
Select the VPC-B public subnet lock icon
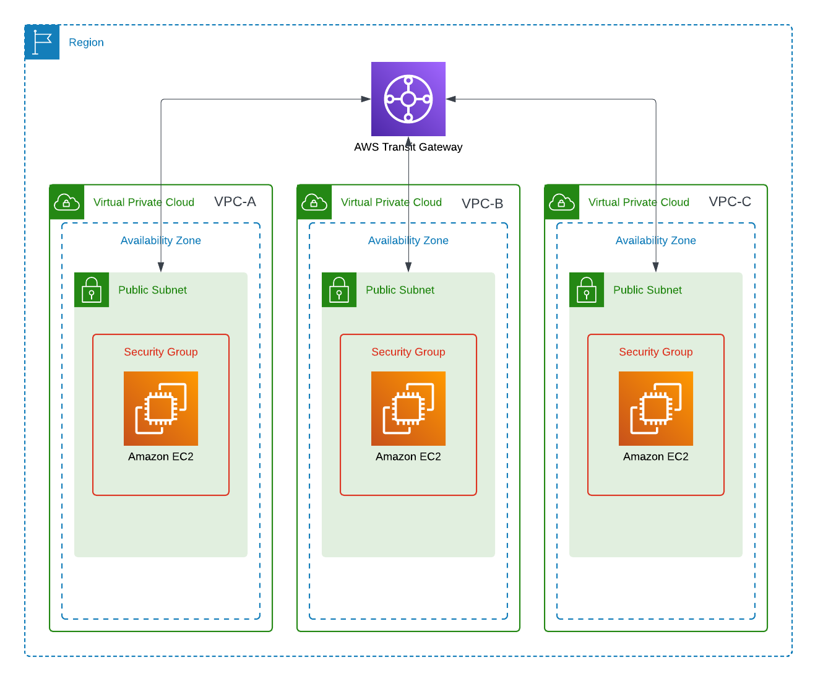(339, 290)
